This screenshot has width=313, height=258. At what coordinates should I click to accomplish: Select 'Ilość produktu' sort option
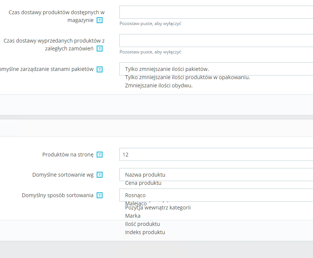pos(143,224)
